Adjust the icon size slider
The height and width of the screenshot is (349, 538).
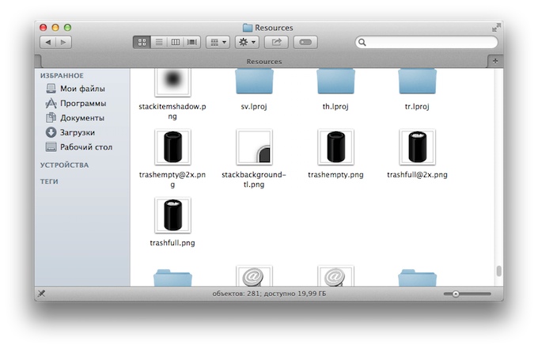pos(456,294)
